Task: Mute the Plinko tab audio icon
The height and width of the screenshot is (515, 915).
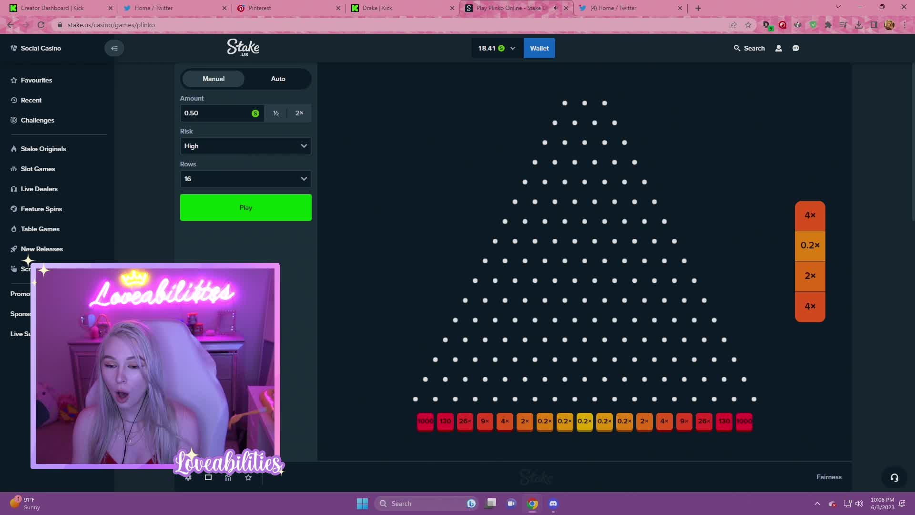Action: (556, 8)
